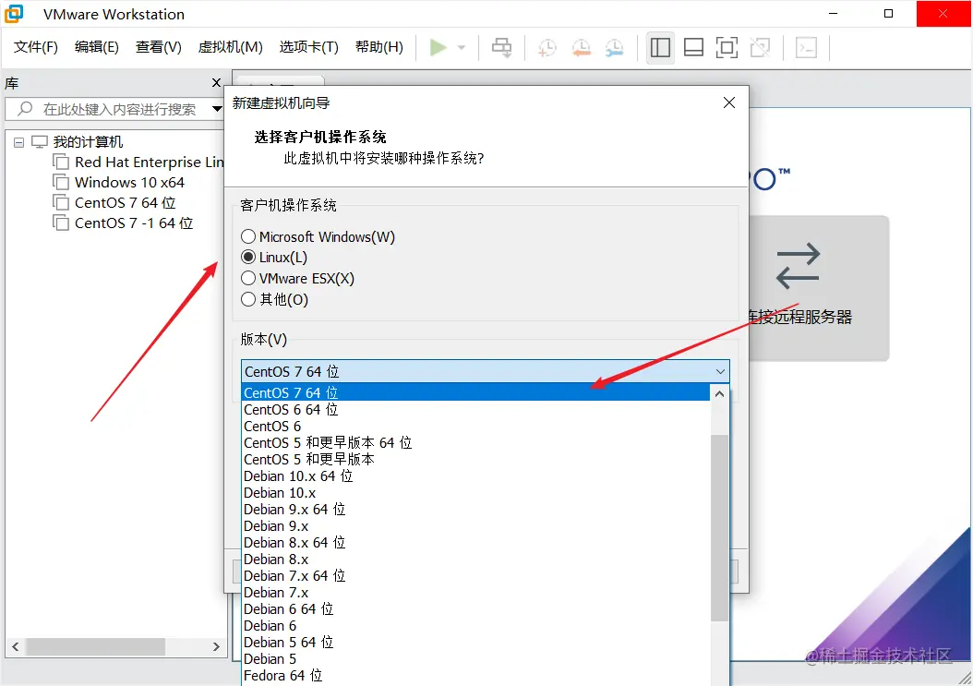973x686 pixels.
Task: Open the 帮助(H) menu
Action: (379, 47)
